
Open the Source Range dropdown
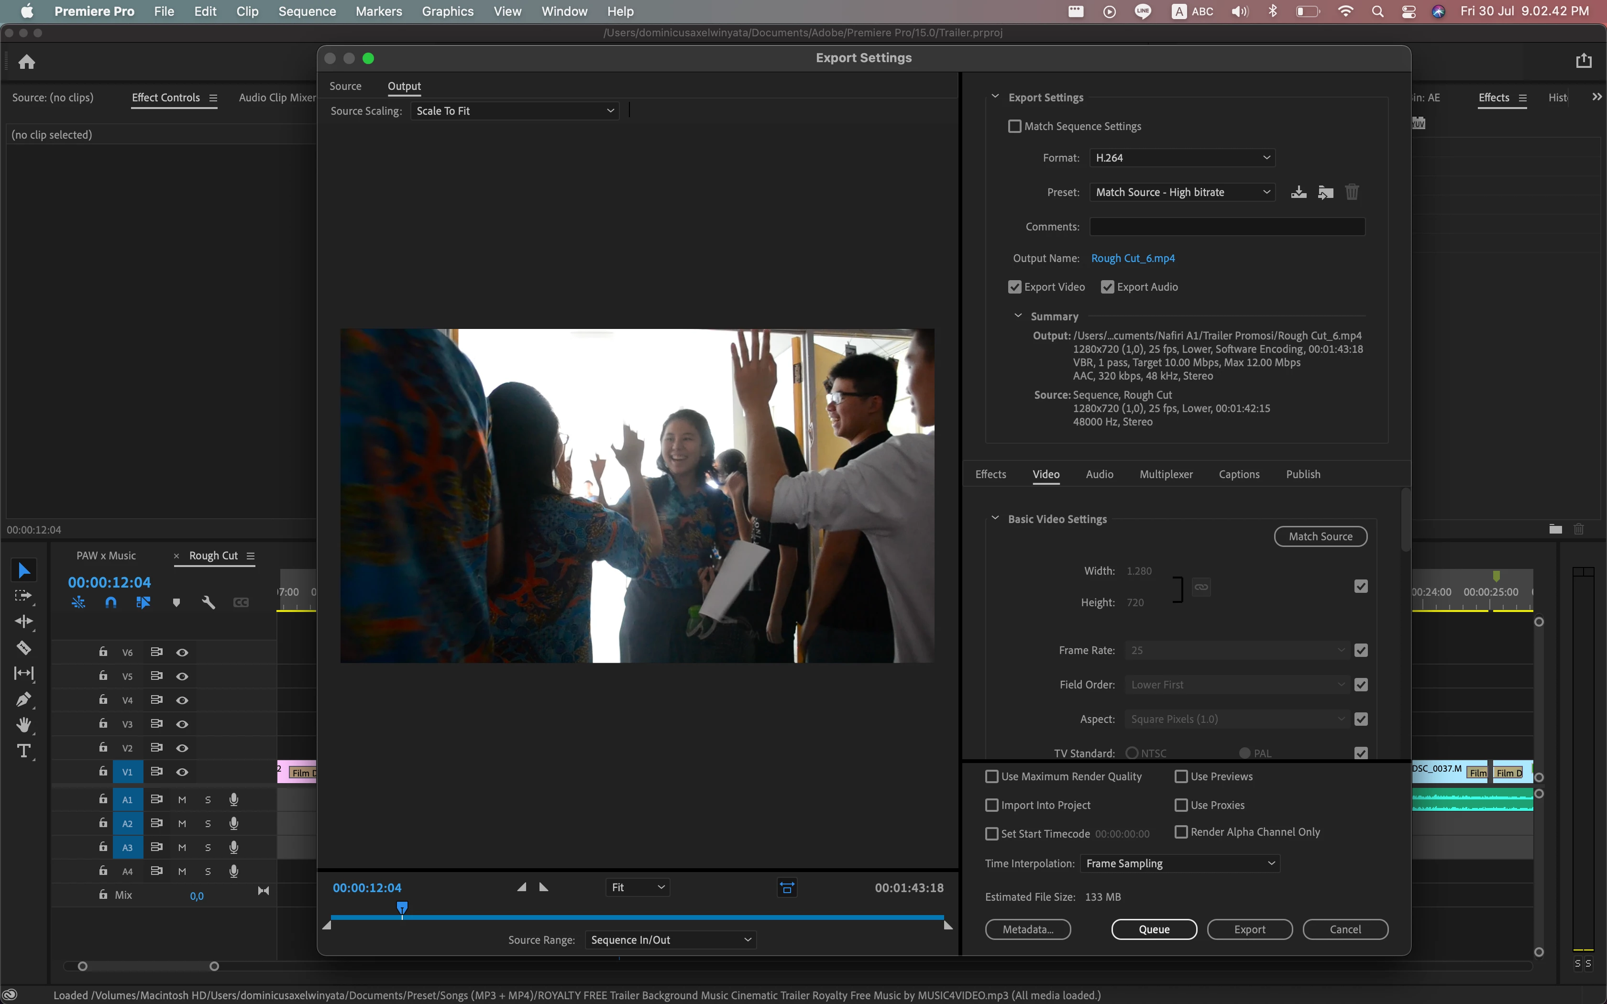click(670, 939)
